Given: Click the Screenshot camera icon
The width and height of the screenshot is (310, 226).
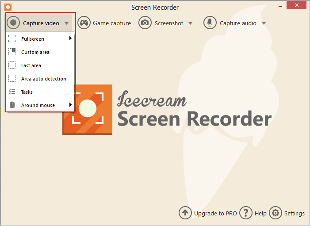Looking at the screenshot, I should [x=145, y=23].
